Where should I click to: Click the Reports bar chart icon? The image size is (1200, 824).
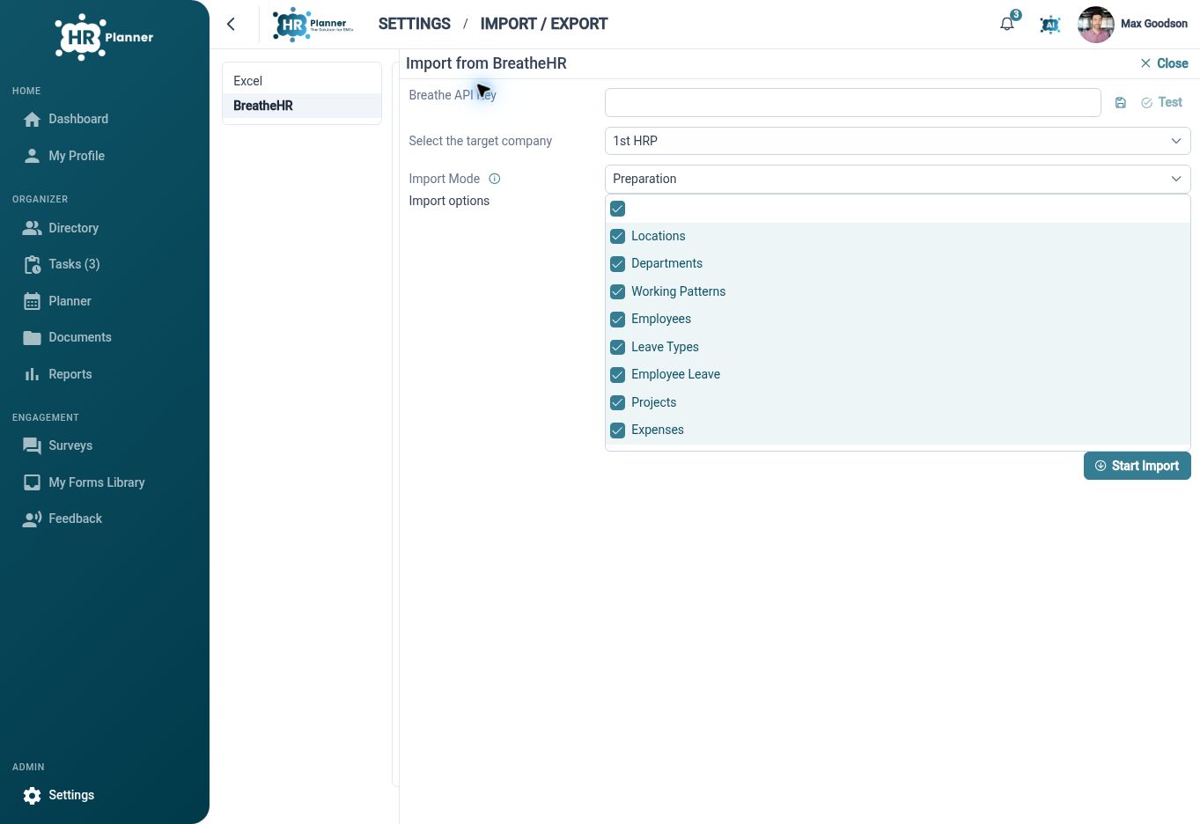pyautogui.click(x=33, y=374)
